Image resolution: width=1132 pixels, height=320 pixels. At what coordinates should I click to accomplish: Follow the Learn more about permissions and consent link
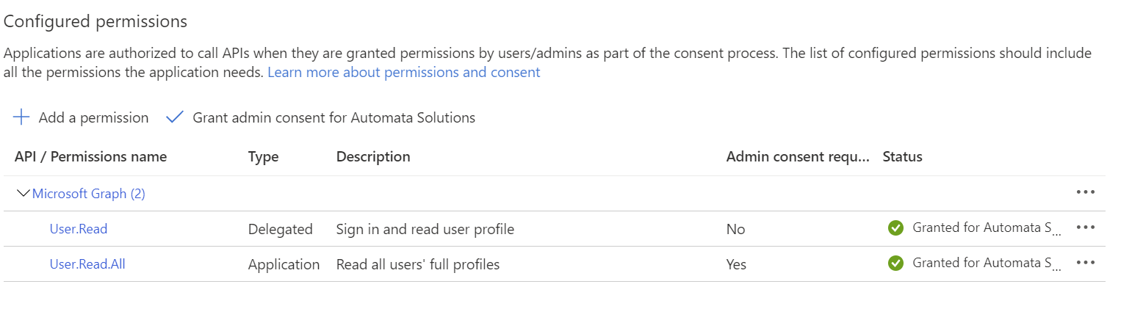[x=404, y=72]
